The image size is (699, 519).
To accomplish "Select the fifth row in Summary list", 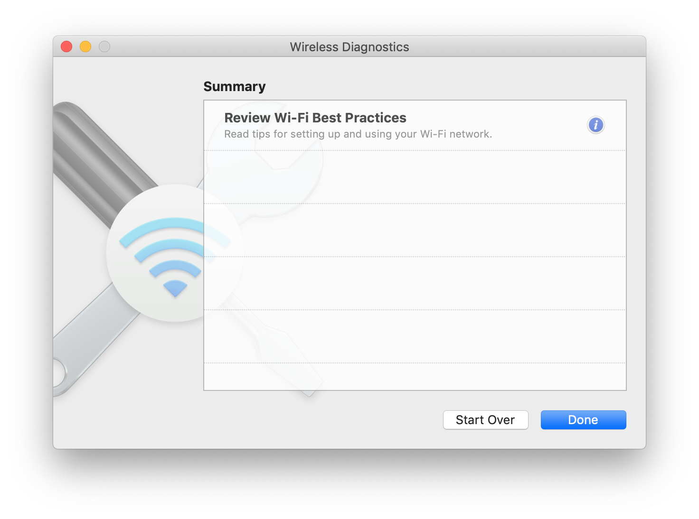I will click(x=415, y=337).
